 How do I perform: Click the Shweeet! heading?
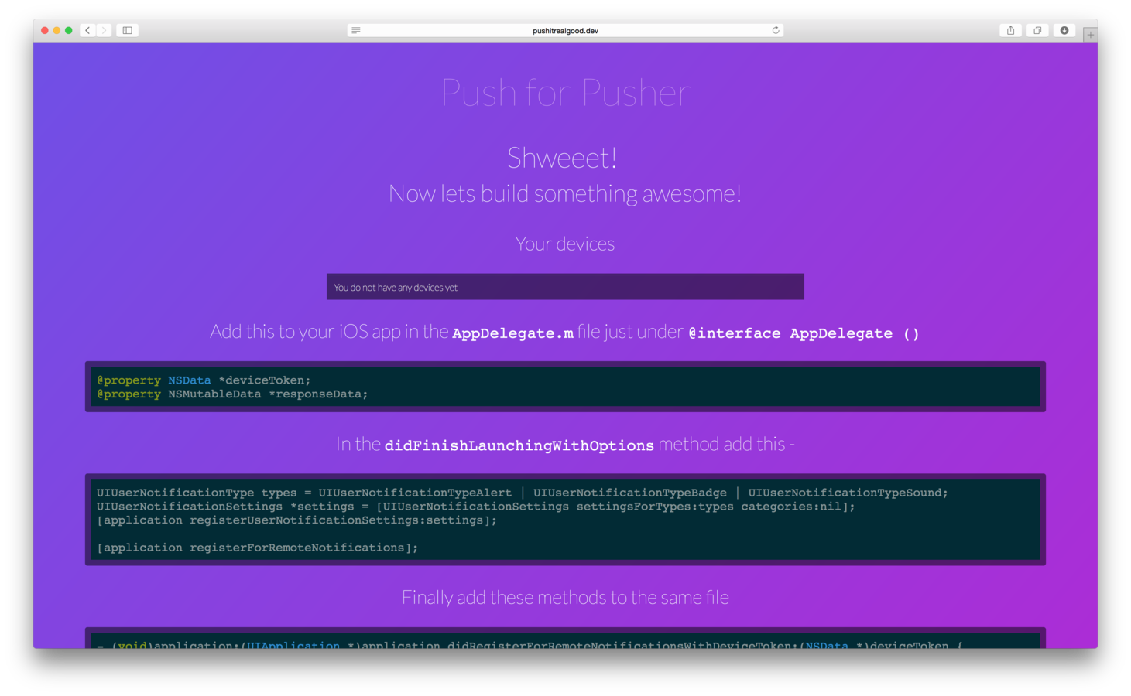(562, 158)
